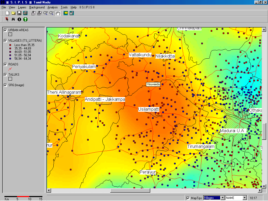Open the Analysis menu
The image size is (268, 201).
click(x=52, y=7)
